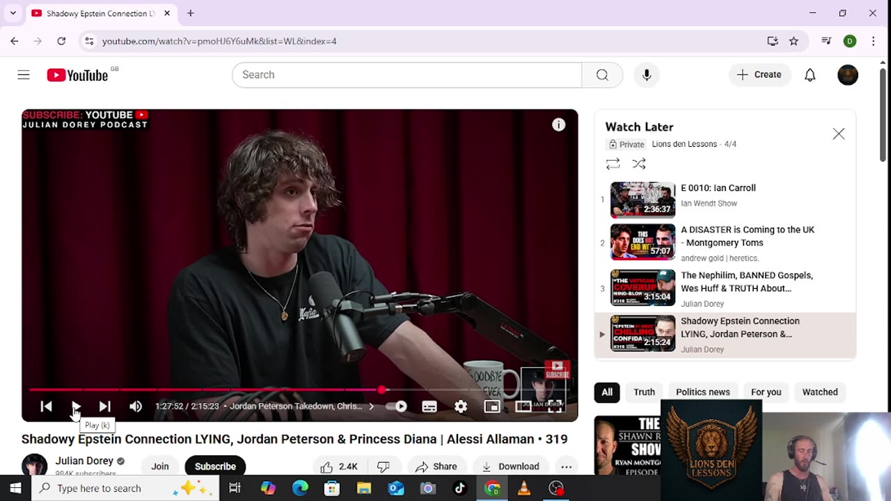Mute the video volume speaker
The image size is (891, 501).
tap(136, 406)
